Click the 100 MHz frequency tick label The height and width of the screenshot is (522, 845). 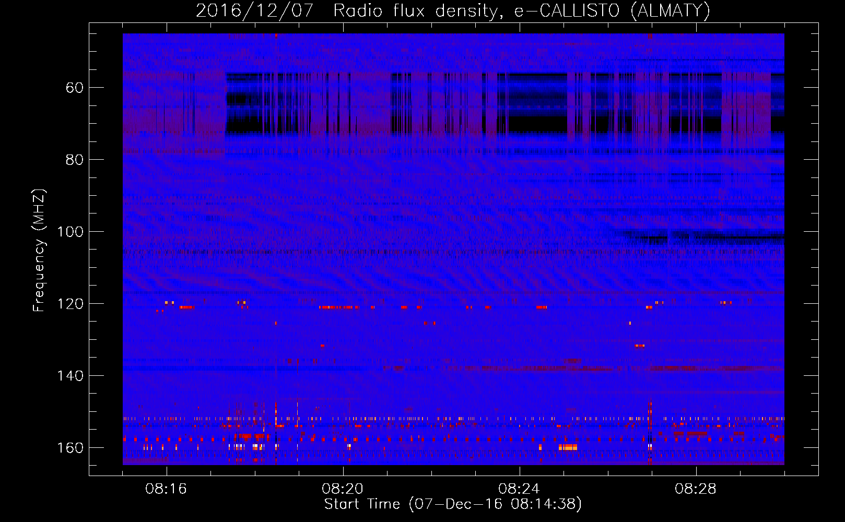tap(70, 232)
